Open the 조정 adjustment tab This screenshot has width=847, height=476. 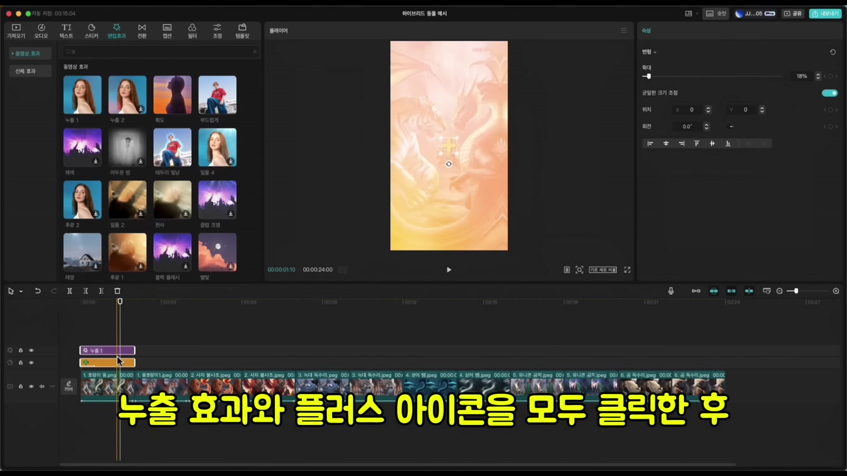click(217, 31)
